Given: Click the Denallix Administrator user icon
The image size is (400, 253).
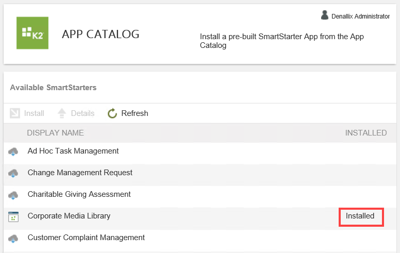Looking at the screenshot, I should [325, 15].
